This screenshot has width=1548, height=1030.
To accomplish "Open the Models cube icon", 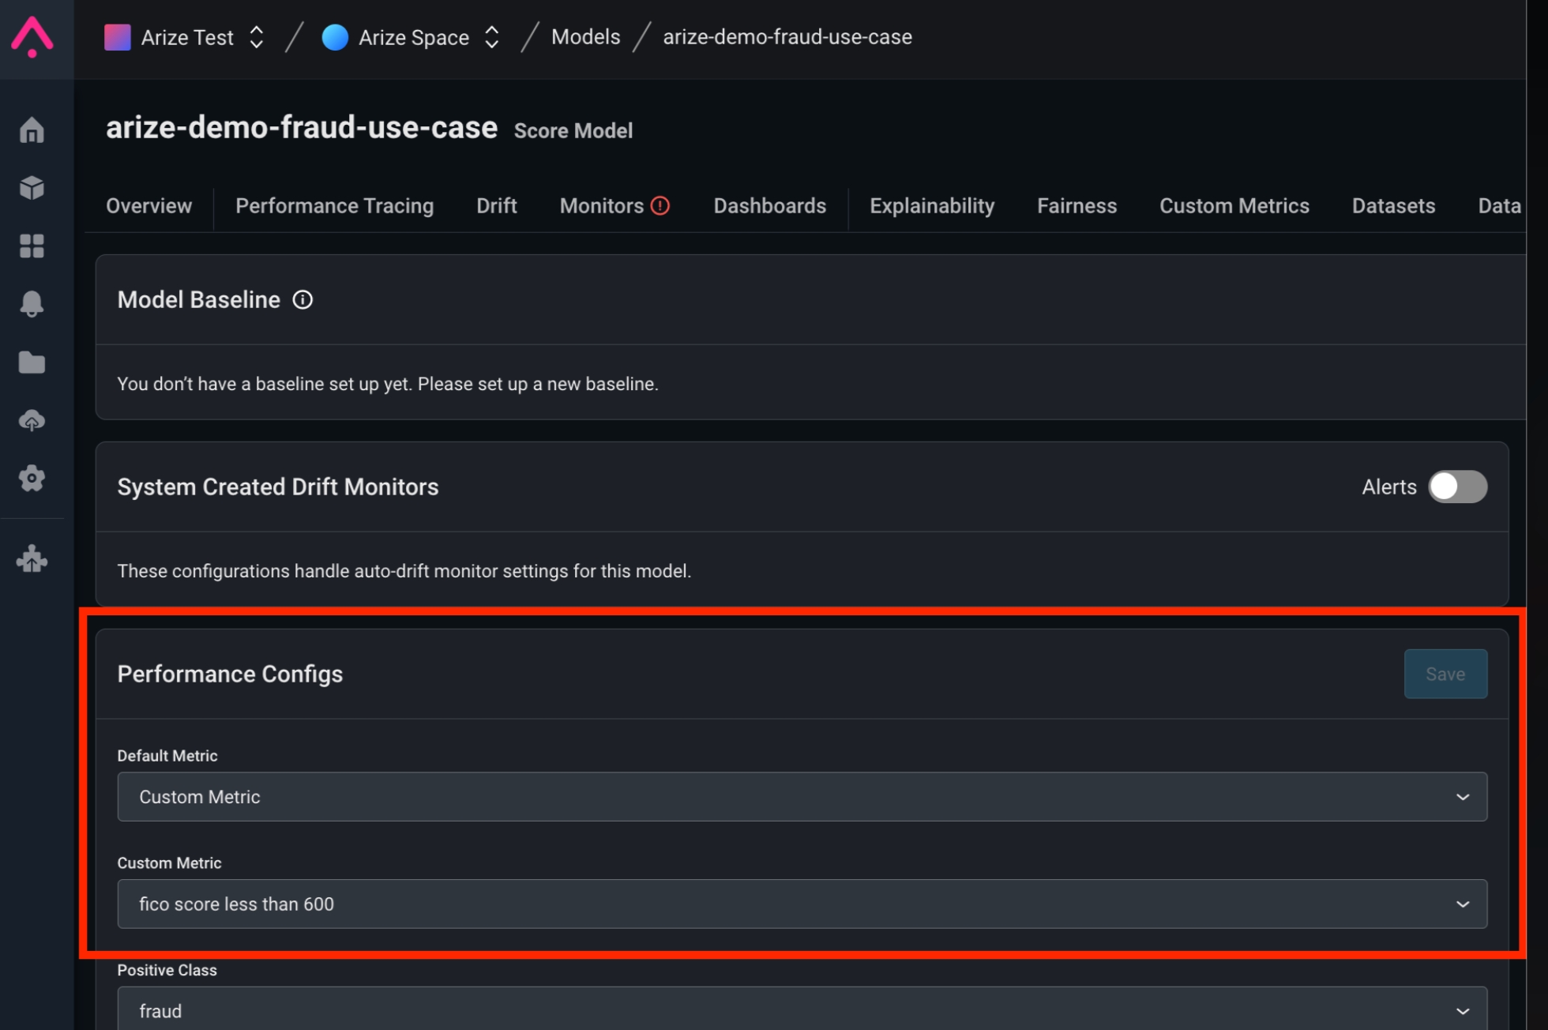I will coord(32,188).
